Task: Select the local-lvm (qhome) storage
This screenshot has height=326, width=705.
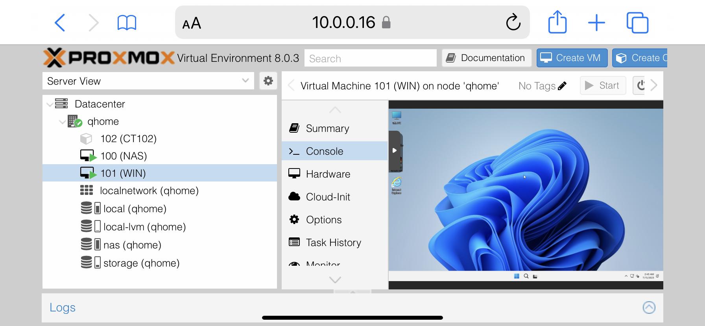Action: click(x=144, y=227)
